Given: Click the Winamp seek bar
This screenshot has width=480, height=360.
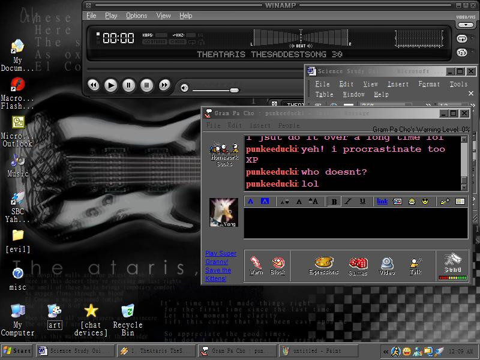Looking at the screenshot, I should [196, 69].
